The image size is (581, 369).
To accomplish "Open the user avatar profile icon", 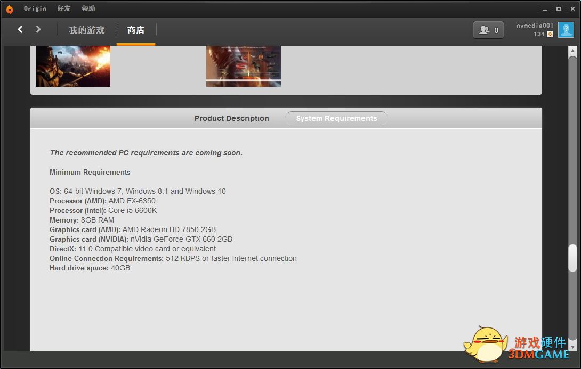I will click(x=566, y=30).
